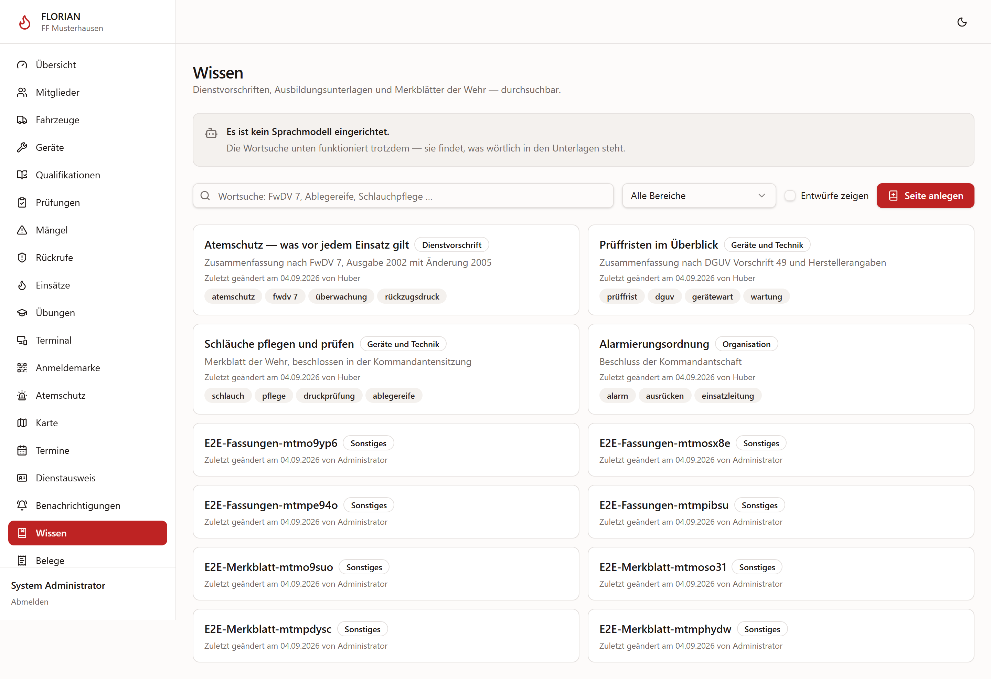Focus the Wortsuche search field
Viewport: 991px width, 679px height.
(x=403, y=196)
